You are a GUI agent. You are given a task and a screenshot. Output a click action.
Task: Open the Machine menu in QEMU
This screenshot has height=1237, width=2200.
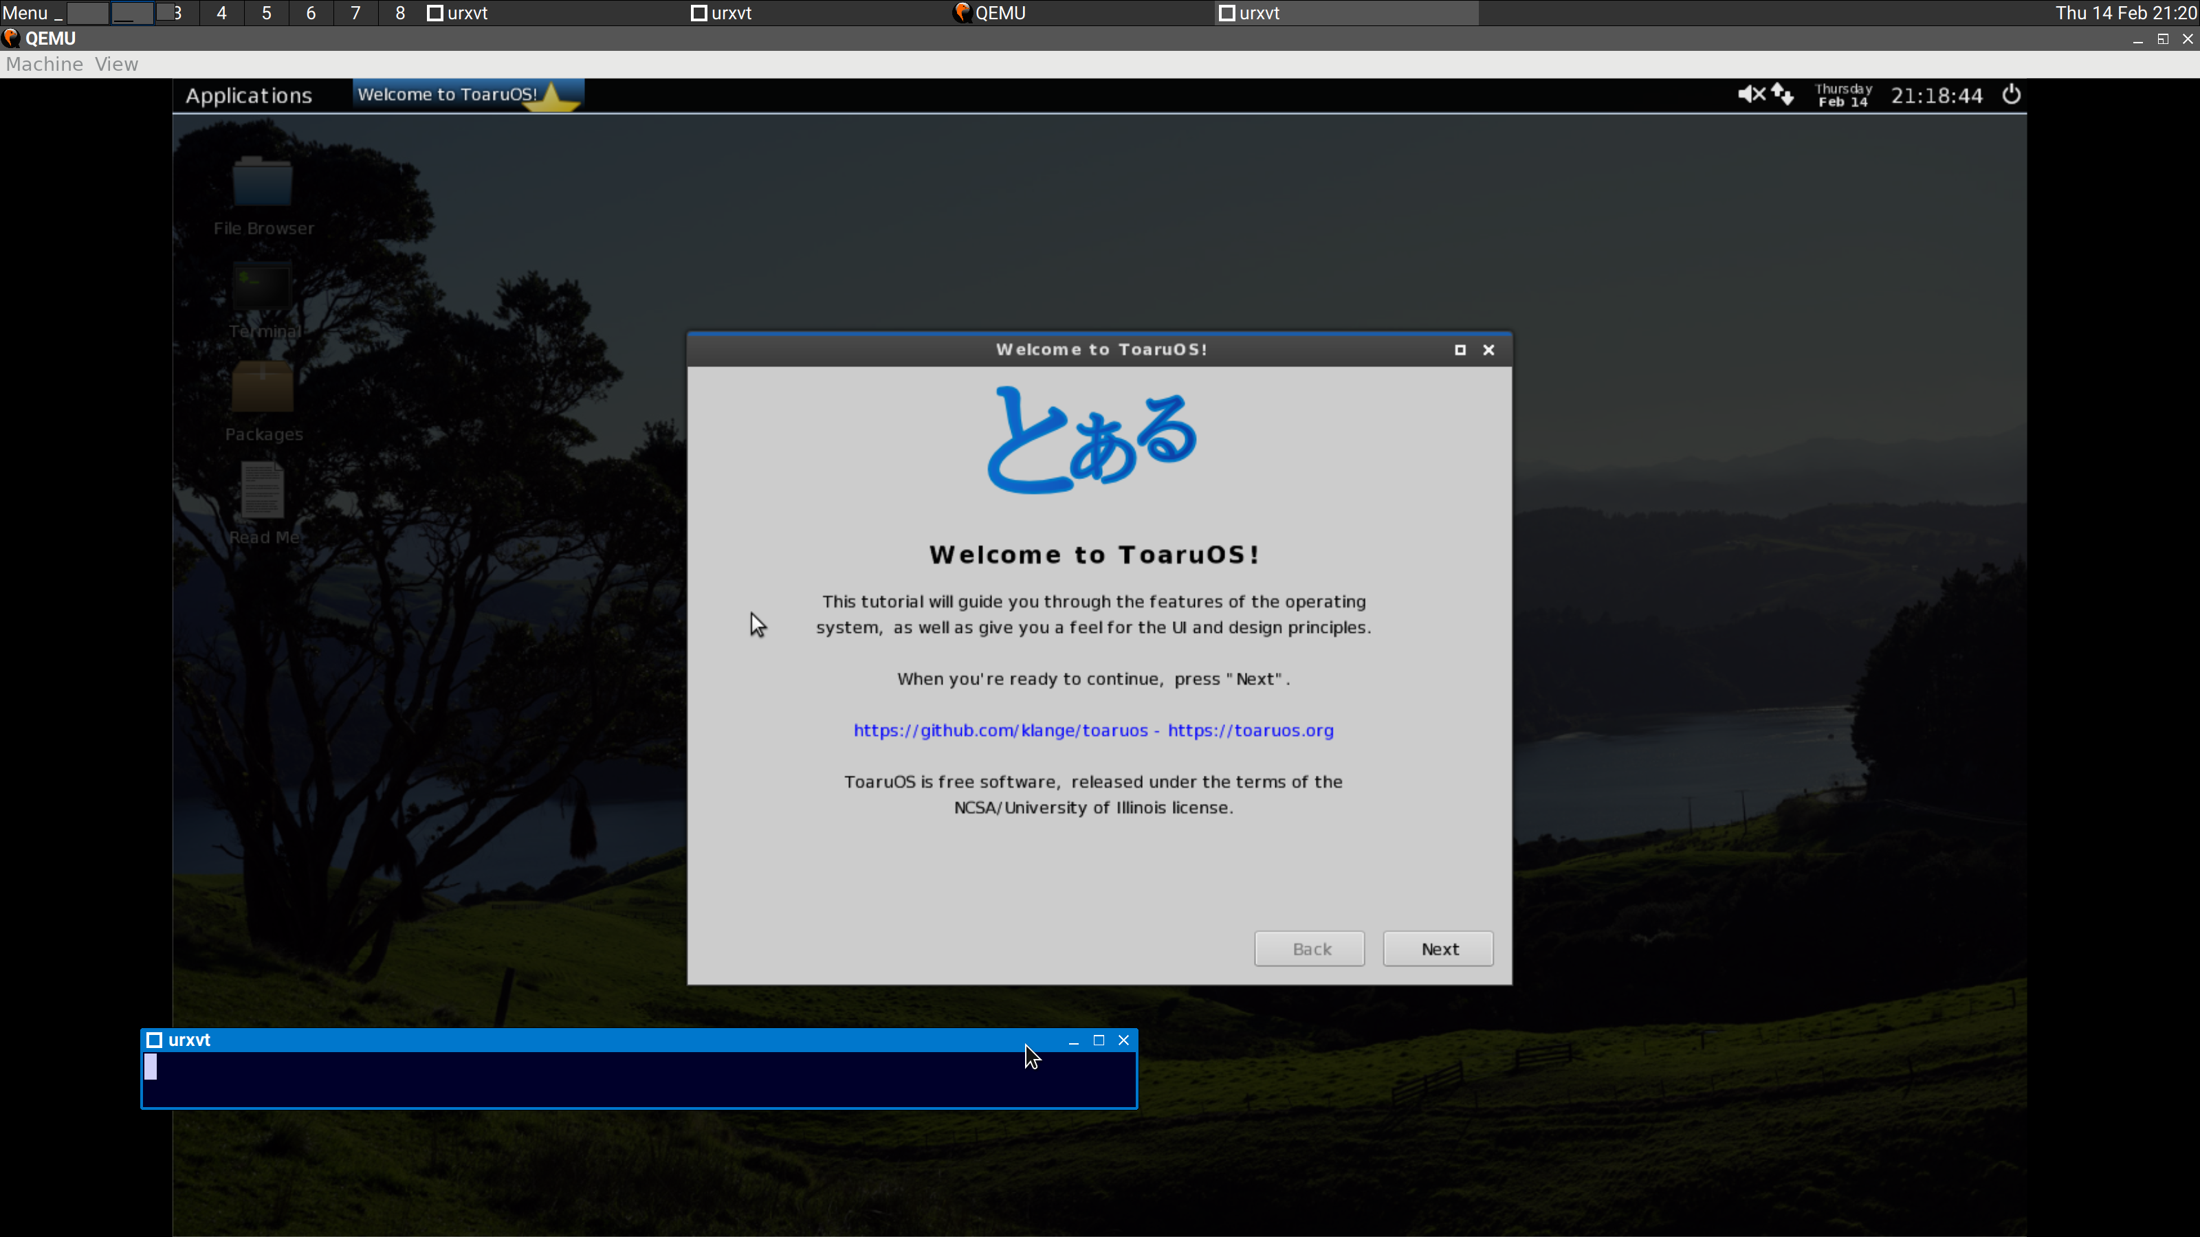coord(45,64)
